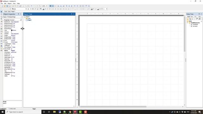Viewport: 203px width, 114px height.
Task: Click the taskbar search box
Action: click(x=23, y=112)
